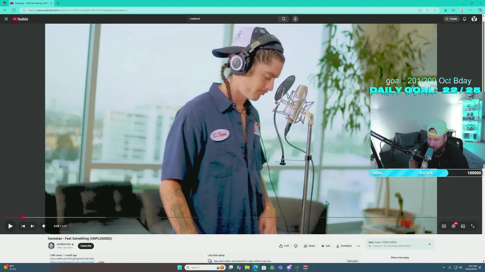The width and height of the screenshot is (485, 272).
Task: Open the browser tab actions menu
Action: tap(5, 3)
